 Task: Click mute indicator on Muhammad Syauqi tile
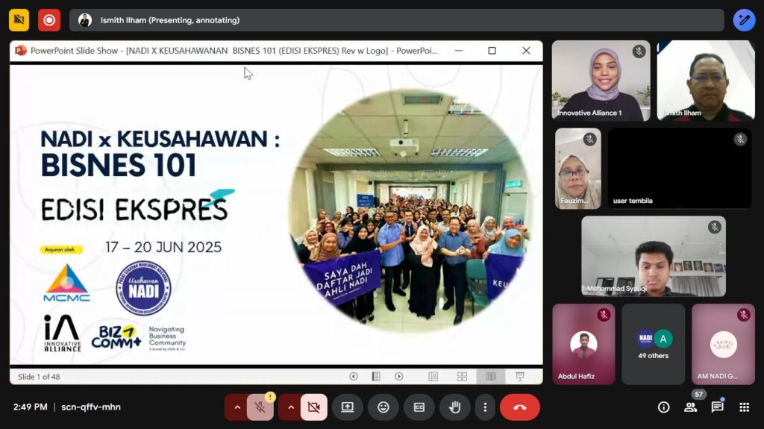pos(714,227)
